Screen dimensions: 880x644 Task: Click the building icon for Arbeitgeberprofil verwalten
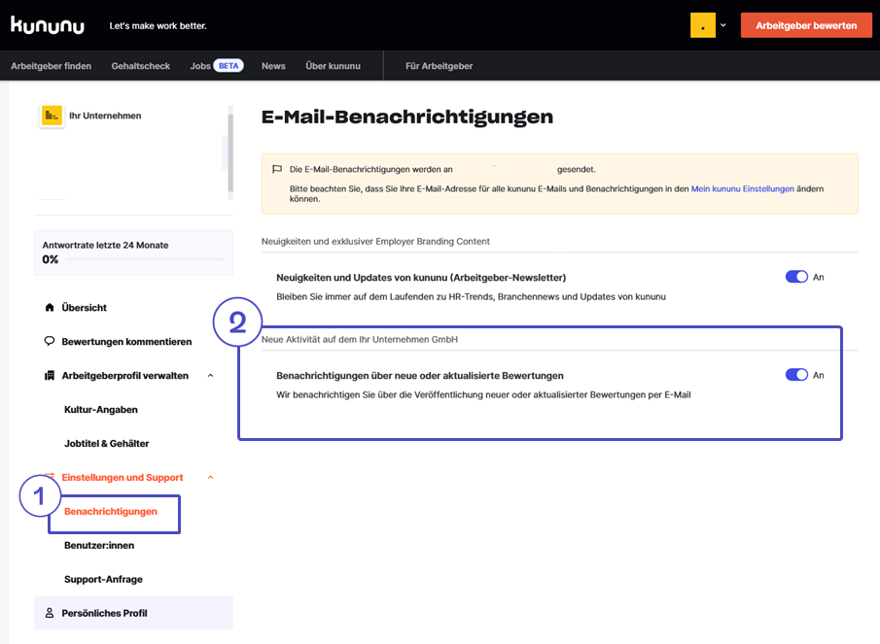50,376
